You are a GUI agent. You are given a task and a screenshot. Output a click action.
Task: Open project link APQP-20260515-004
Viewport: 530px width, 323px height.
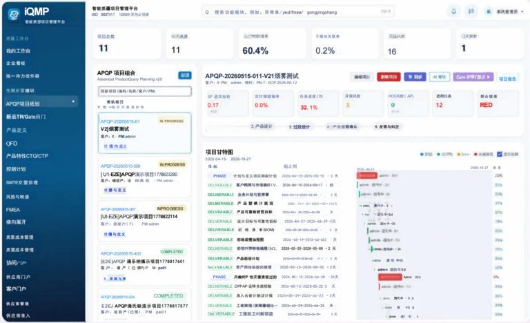[117, 297]
